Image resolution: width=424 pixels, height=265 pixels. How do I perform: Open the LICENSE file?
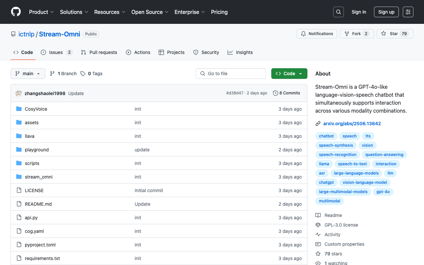coord(34,190)
